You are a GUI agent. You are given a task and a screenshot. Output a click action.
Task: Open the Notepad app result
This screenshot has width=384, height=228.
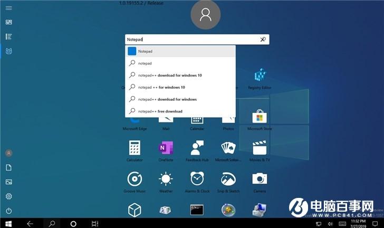point(180,51)
